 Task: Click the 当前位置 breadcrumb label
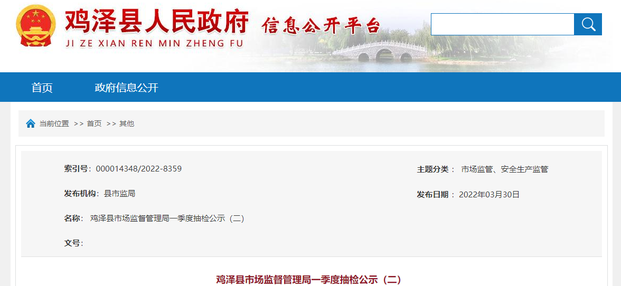pyautogui.click(x=54, y=124)
